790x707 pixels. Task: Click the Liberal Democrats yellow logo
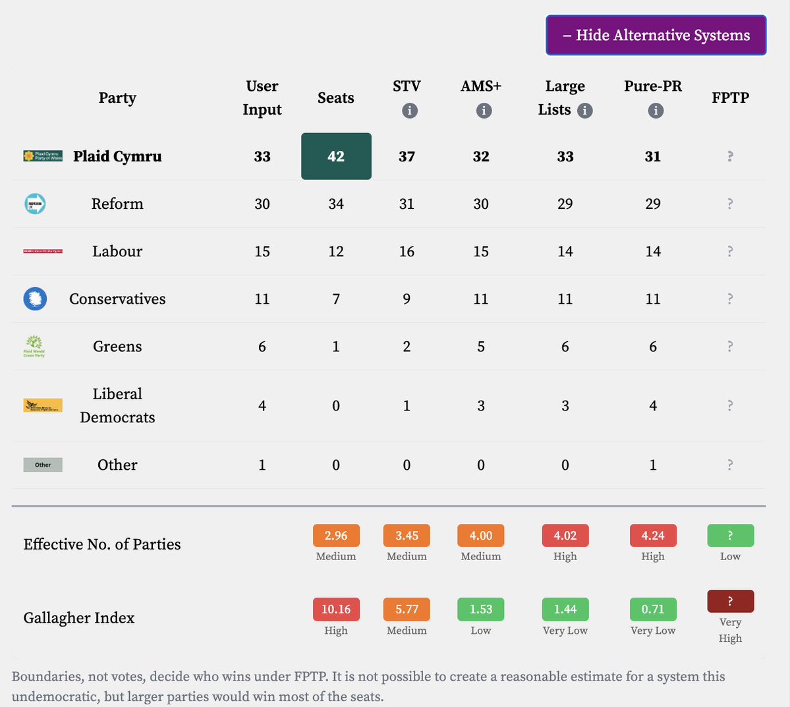click(43, 405)
